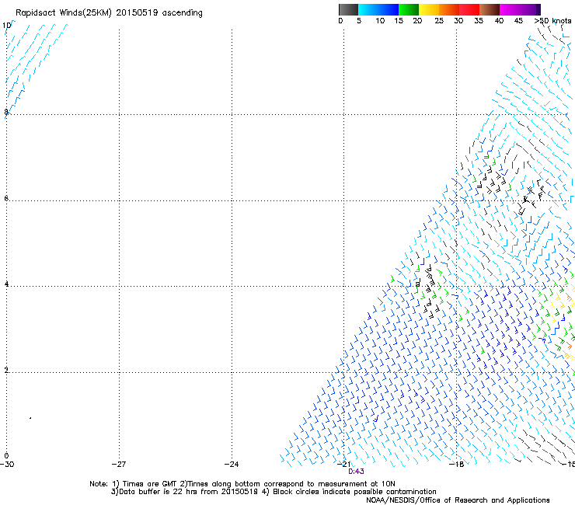This screenshot has height=505, width=575.
Task: Click the longitude axis label '-21'
Action: pos(344,465)
